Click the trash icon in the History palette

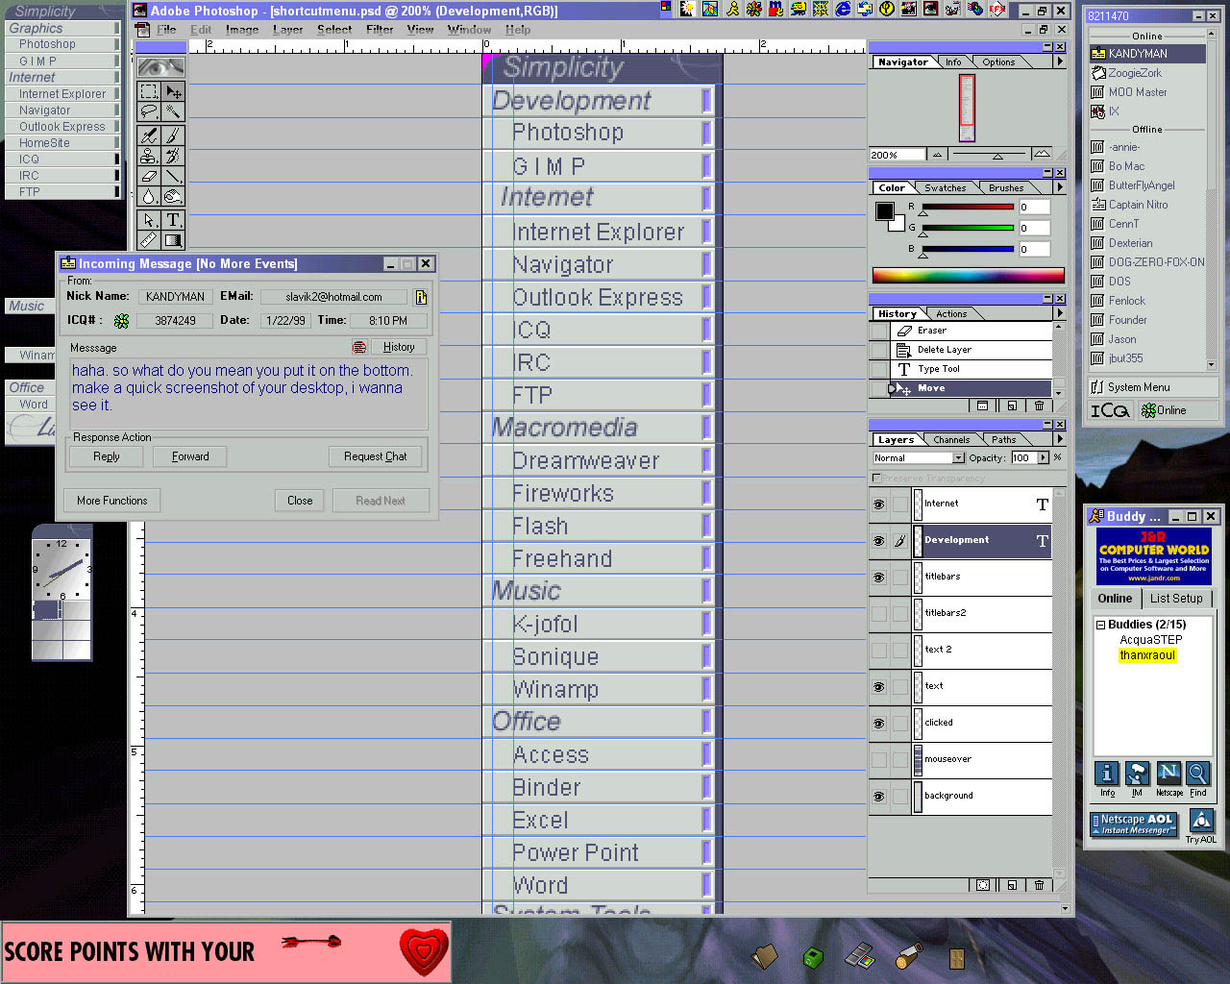pos(1039,406)
